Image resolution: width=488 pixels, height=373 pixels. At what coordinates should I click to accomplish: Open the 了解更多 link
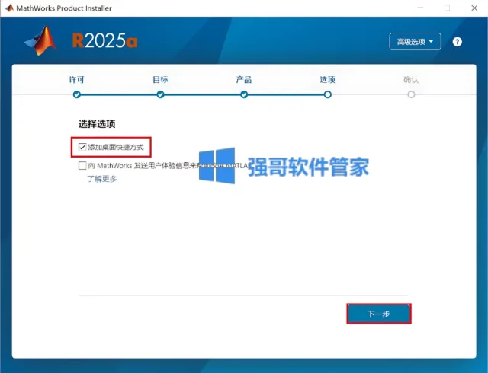tap(101, 179)
